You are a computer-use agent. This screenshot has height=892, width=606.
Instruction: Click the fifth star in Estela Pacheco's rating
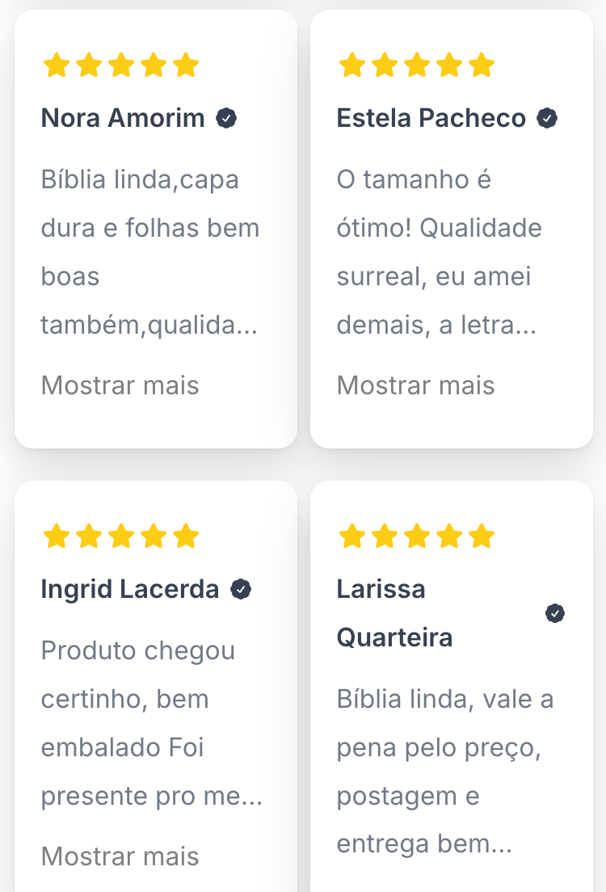[x=482, y=65]
